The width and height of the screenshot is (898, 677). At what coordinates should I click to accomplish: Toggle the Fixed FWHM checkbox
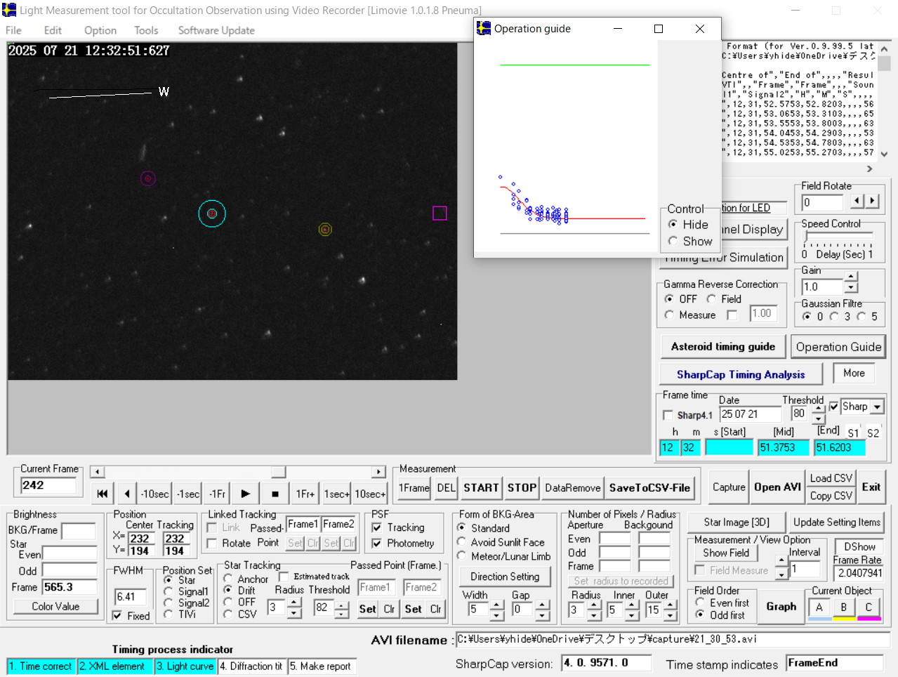click(x=117, y=615)
